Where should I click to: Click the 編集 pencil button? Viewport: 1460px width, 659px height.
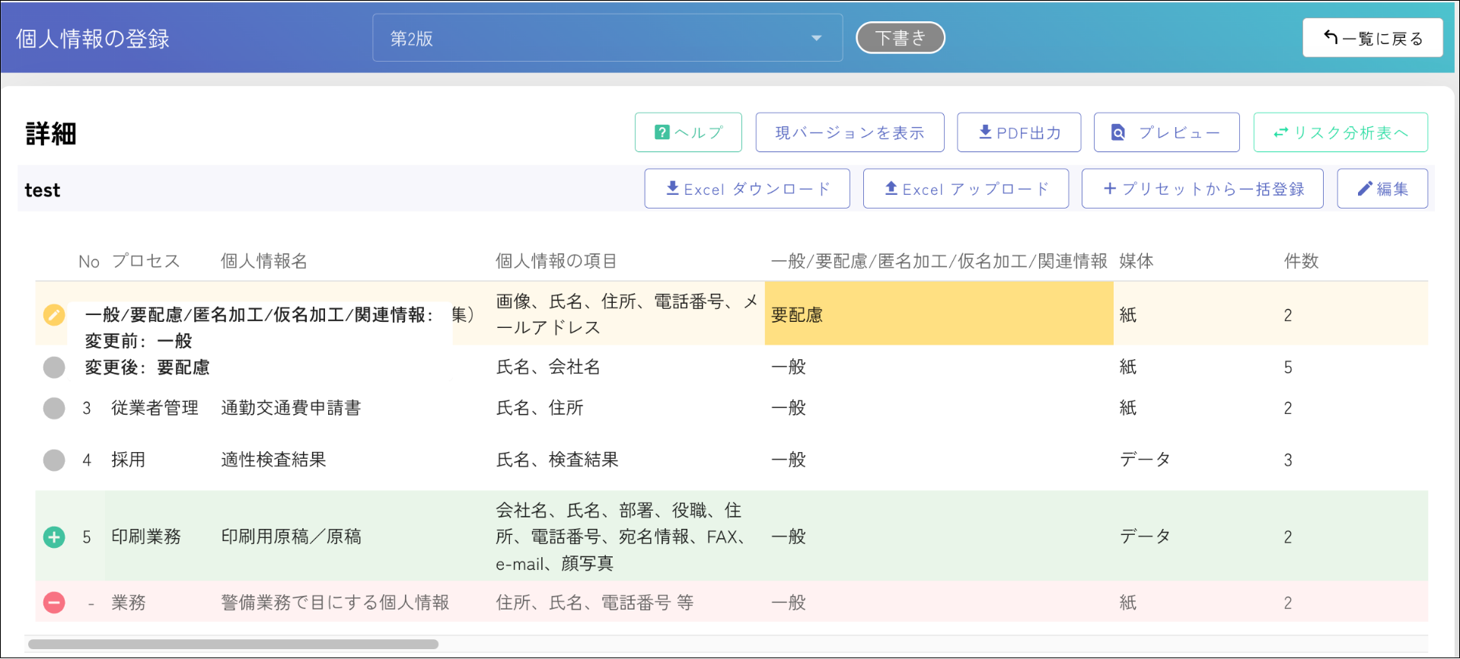point(1382,189)
